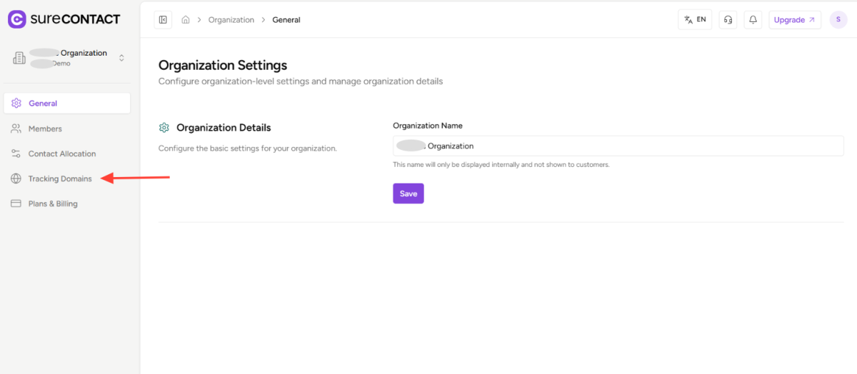Open the EN language selector
This screenshot has height=374, width=857.
694,20
